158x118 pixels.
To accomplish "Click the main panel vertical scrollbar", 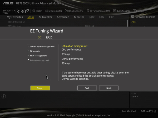I will point(128,23).
